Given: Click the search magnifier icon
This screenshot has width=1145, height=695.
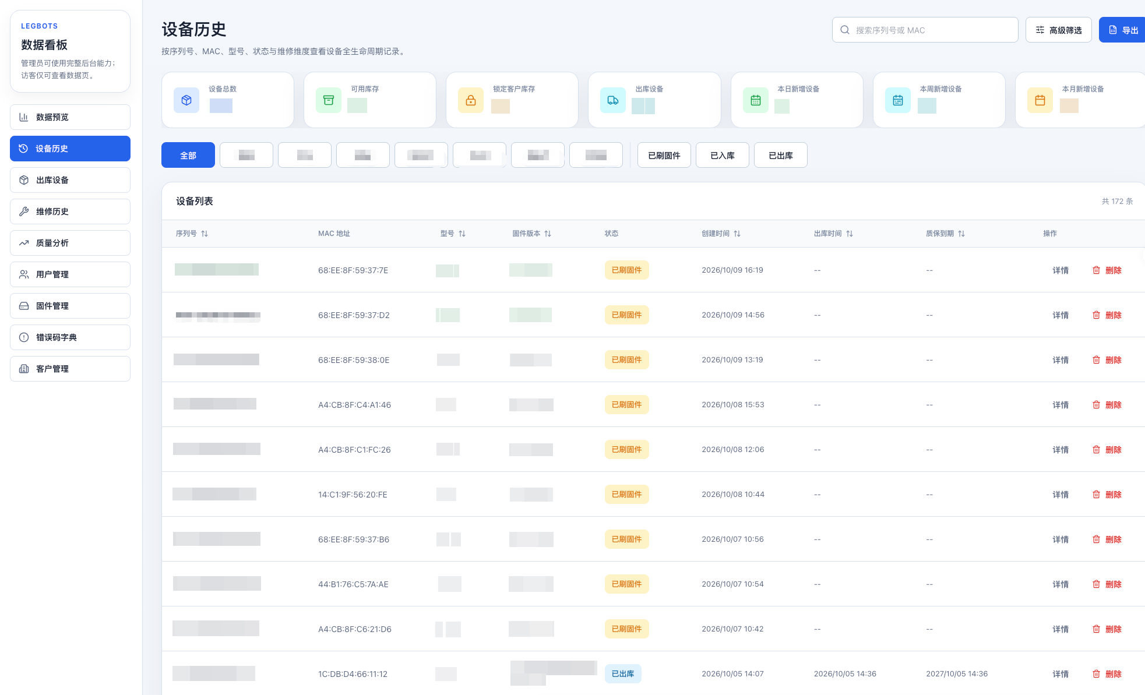Looking at the screenshot, I should click(x=845, y=30).
